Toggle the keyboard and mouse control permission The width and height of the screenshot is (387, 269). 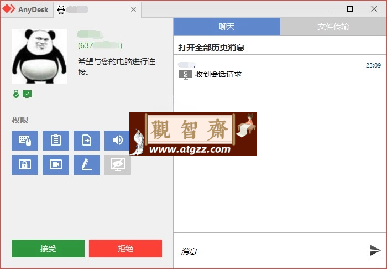pyautogui.click(x=25, y=141)
